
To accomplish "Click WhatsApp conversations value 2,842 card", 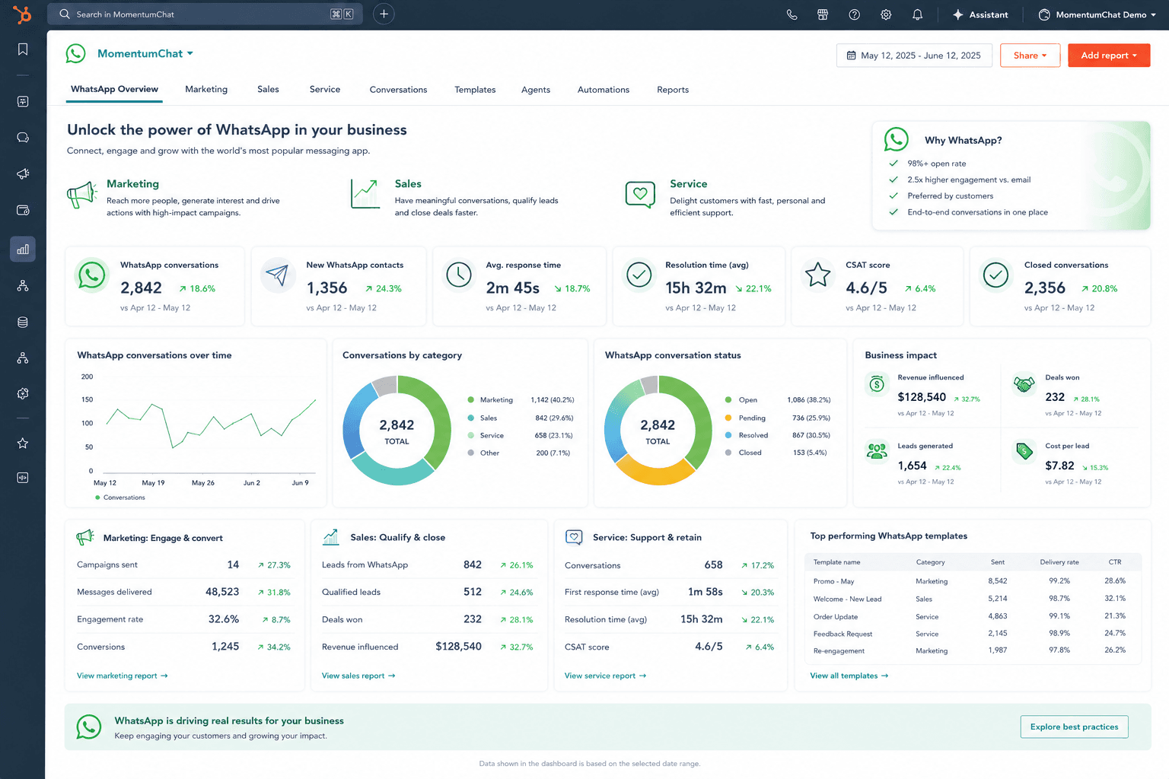I will point(155,287).
